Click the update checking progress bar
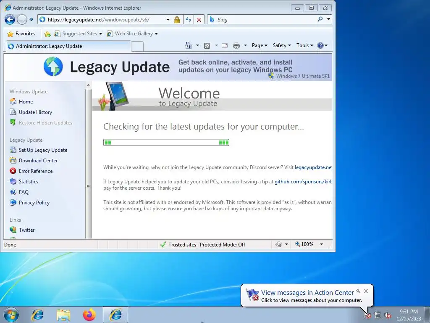This screenshot has height=323, width=430. click(x=166, y=142)
